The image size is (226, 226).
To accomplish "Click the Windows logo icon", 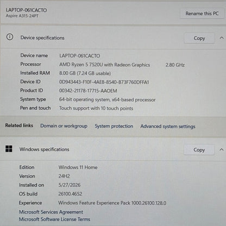I will pos(9,149).
